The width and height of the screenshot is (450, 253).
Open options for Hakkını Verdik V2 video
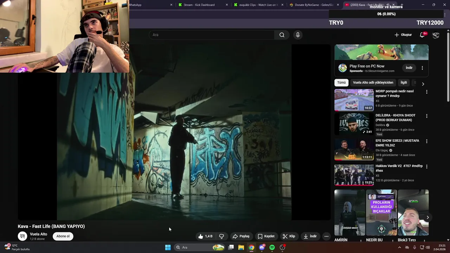[427, 167]
